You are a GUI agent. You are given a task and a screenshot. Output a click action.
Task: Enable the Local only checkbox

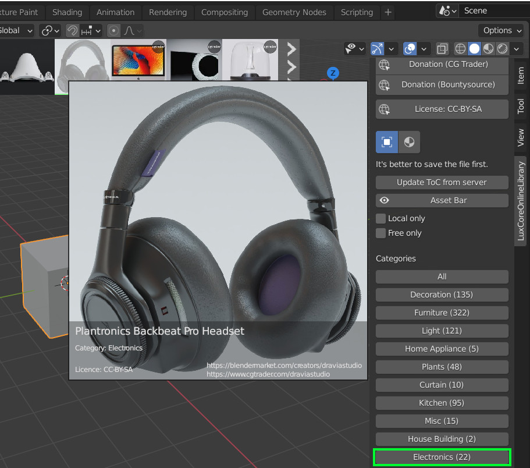(x=381, y=218)
